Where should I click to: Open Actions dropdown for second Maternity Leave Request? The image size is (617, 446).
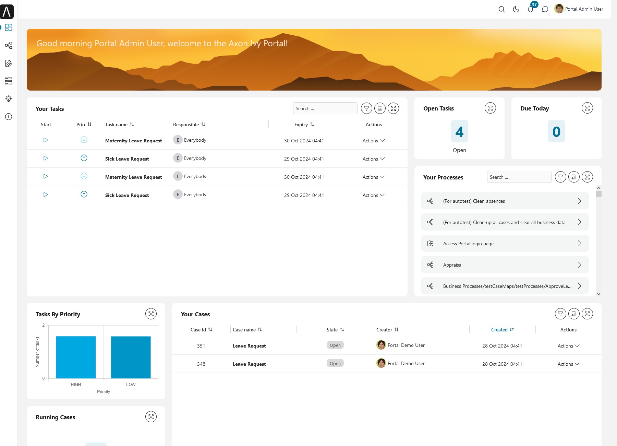click(374, 177)
